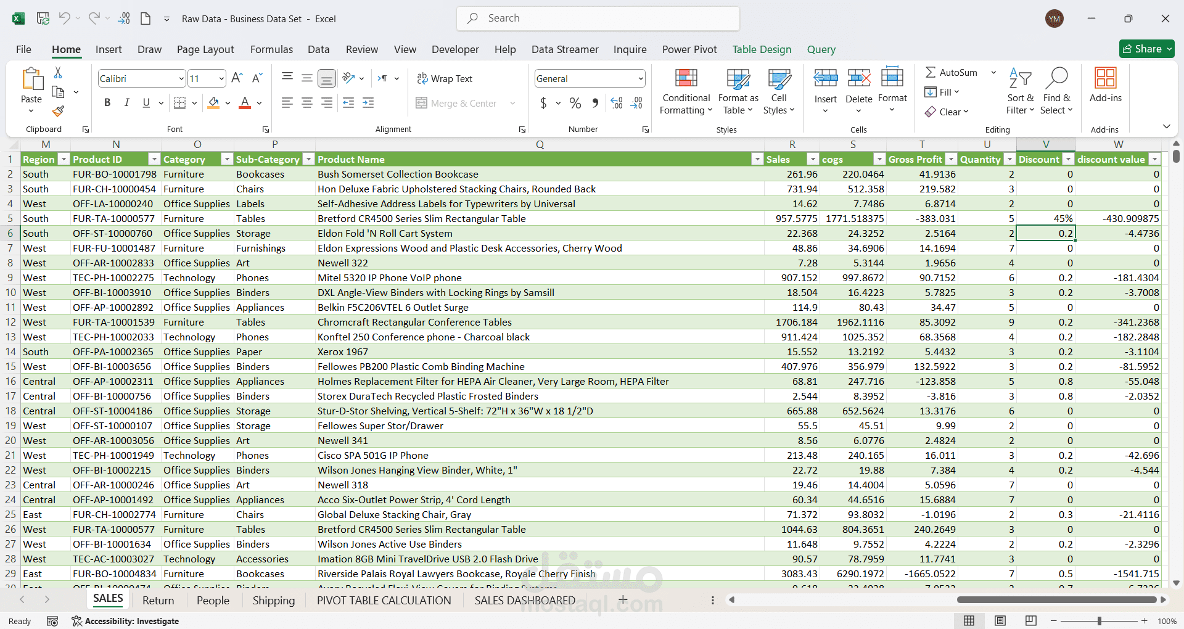This screenshot has height=629, width=1184.
Task: Click the Search box in title bar
Action: coord(598,18)
